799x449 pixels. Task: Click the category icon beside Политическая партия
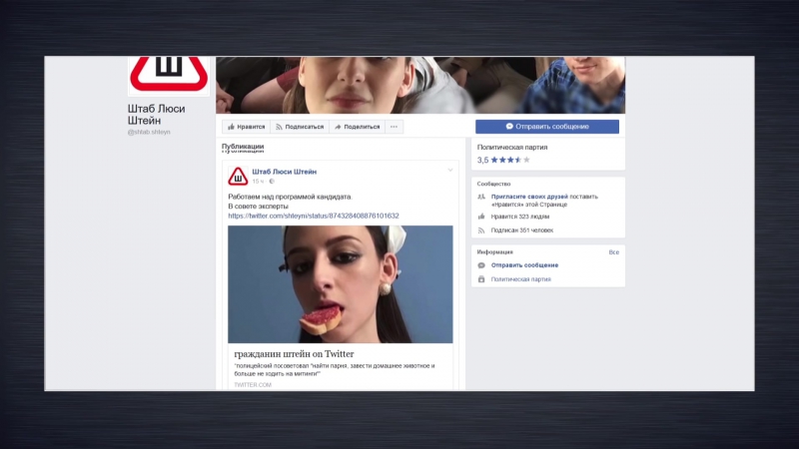pyautogui.click(x=481, y=279)
